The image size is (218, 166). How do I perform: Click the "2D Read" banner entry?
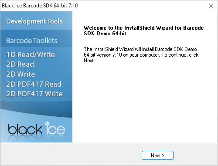pyautogui.click(x=20, y=64)
